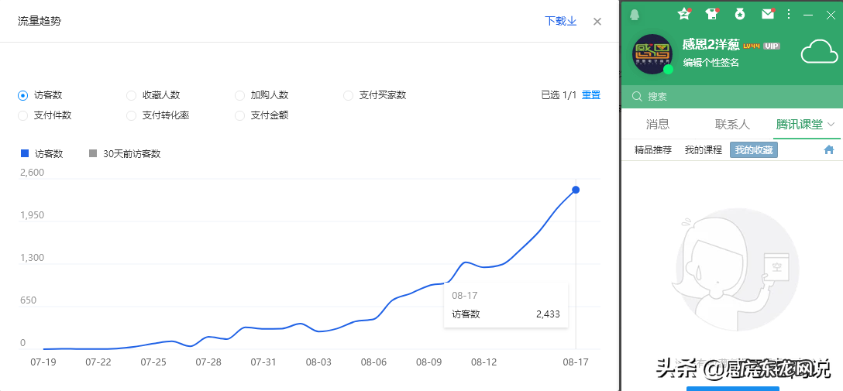This screenshot has height=391, width=843.
Task: Select the 加购人数 radio option
Action: 239,95
